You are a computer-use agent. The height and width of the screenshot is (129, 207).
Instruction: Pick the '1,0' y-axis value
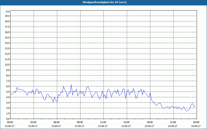pos(8,114)
